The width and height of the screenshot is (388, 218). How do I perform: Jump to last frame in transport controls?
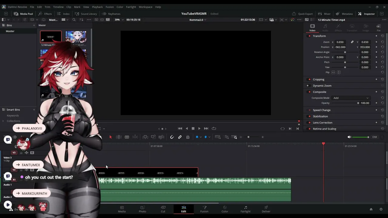click(x=206, y=128)
